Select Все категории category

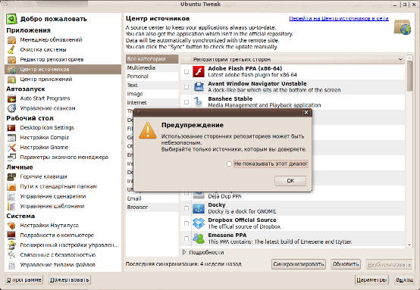click(152, 59)
